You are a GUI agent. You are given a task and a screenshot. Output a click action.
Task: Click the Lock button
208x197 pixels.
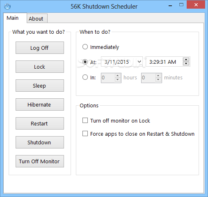click(40, 67)
